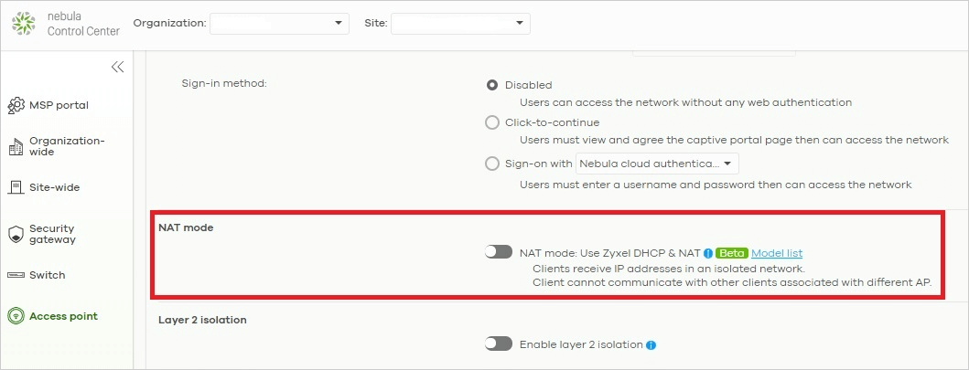Click the NAT mode info icon
This screenshot has width=969, height=370.
click(x=708, y=253)
